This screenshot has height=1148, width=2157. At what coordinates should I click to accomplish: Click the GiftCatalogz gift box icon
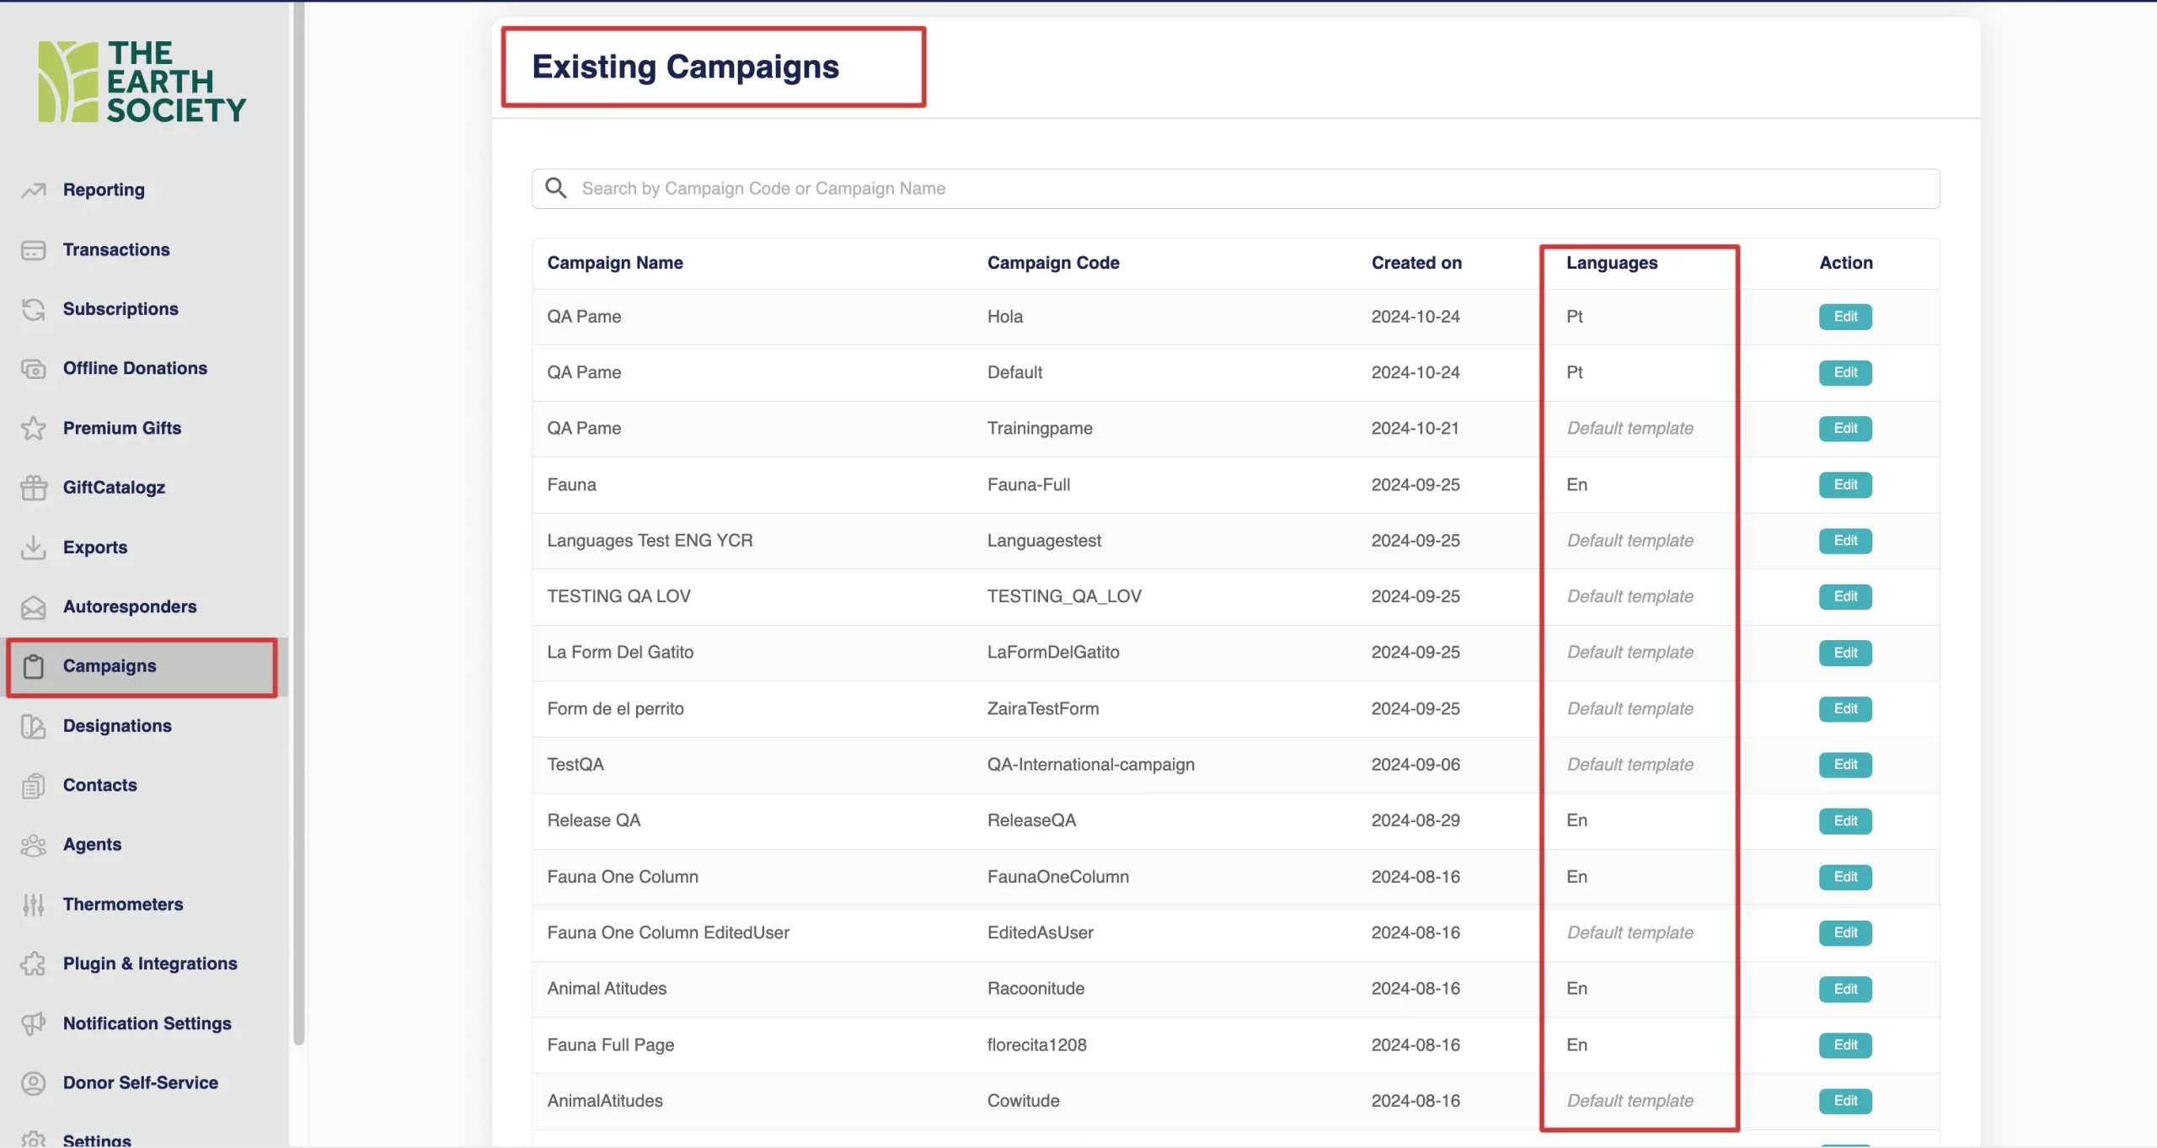[34, 488]
